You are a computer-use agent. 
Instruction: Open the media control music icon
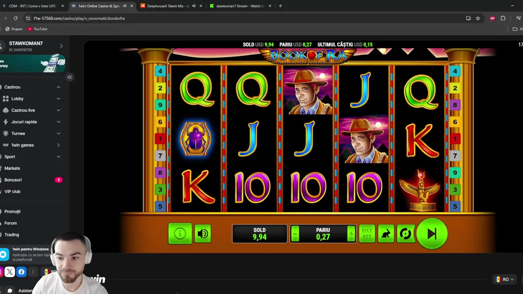coord(518,18)
